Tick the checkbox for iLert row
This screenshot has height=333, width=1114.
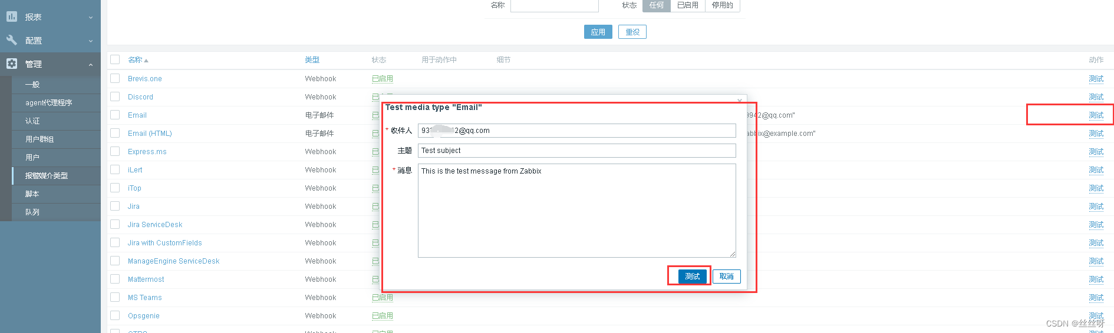tap(115, 169)
